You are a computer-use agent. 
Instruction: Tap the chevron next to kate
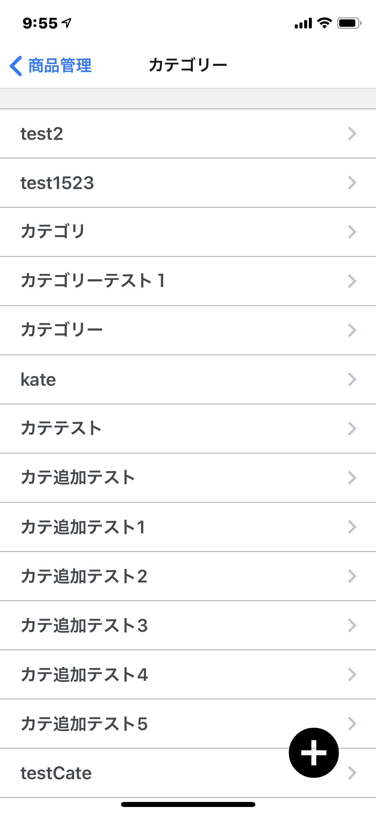point(352,379)
